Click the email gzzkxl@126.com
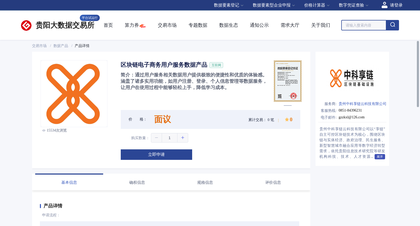 (351, 117)
